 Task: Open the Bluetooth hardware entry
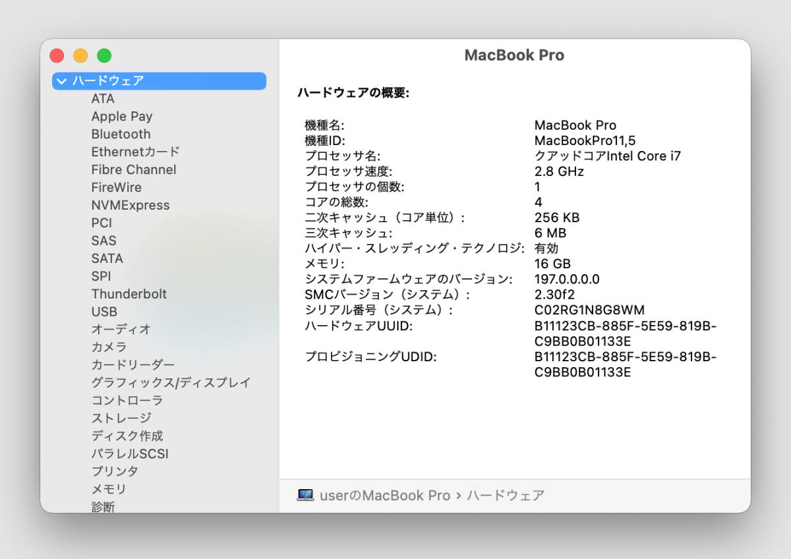(x=121, y=134)
